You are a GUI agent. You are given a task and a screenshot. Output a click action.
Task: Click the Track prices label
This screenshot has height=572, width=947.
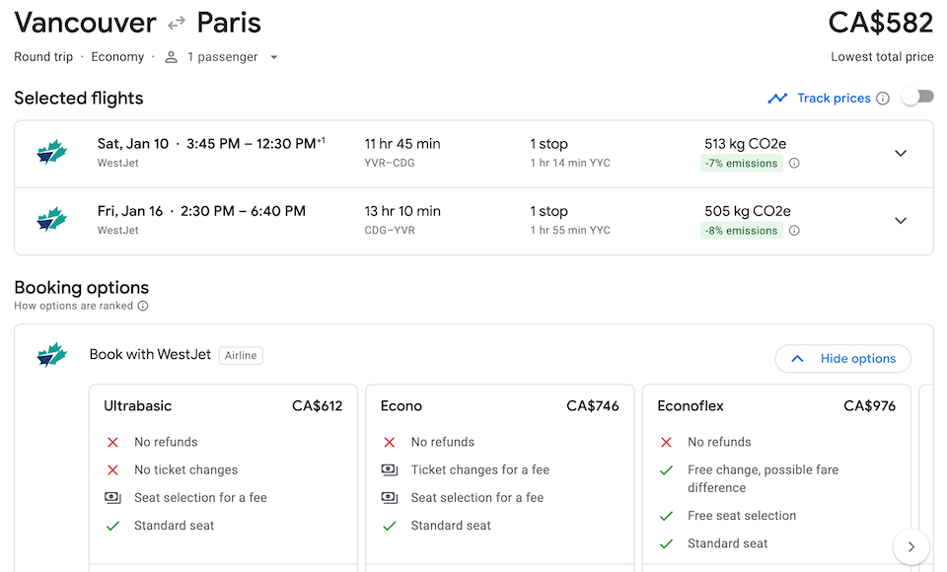pos(834,98)
